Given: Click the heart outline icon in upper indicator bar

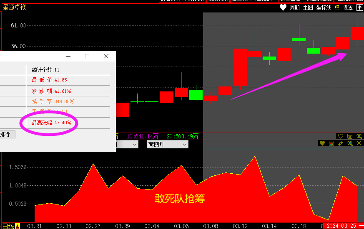Looking at the screenshot, I should pos(341,136).
